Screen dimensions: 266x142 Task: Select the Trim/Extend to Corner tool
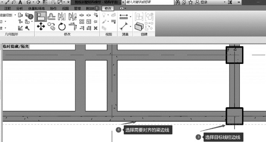click(x=73, y=26)
